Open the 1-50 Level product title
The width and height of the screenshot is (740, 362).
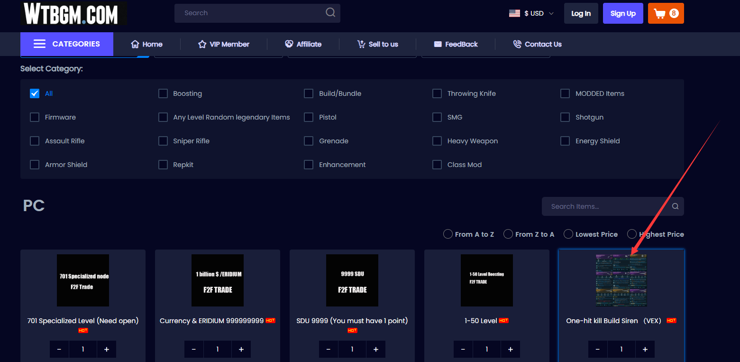coord(481,321)
